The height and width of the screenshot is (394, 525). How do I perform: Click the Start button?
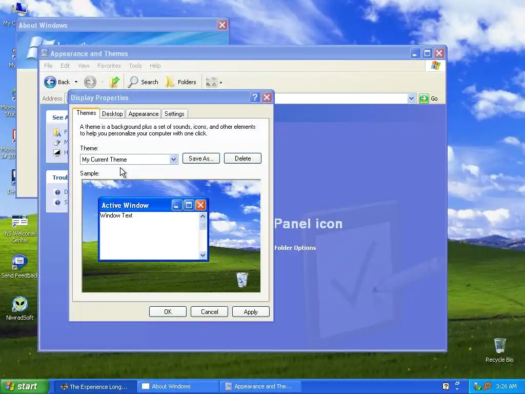click(x=24, y=387)
